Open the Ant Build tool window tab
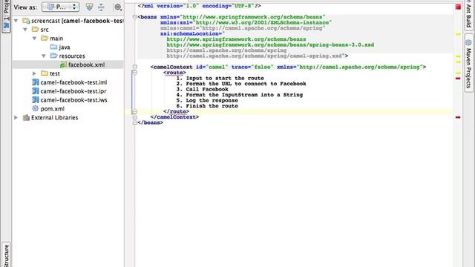Screen dimensions: 475x267 [x=468, y=15]
